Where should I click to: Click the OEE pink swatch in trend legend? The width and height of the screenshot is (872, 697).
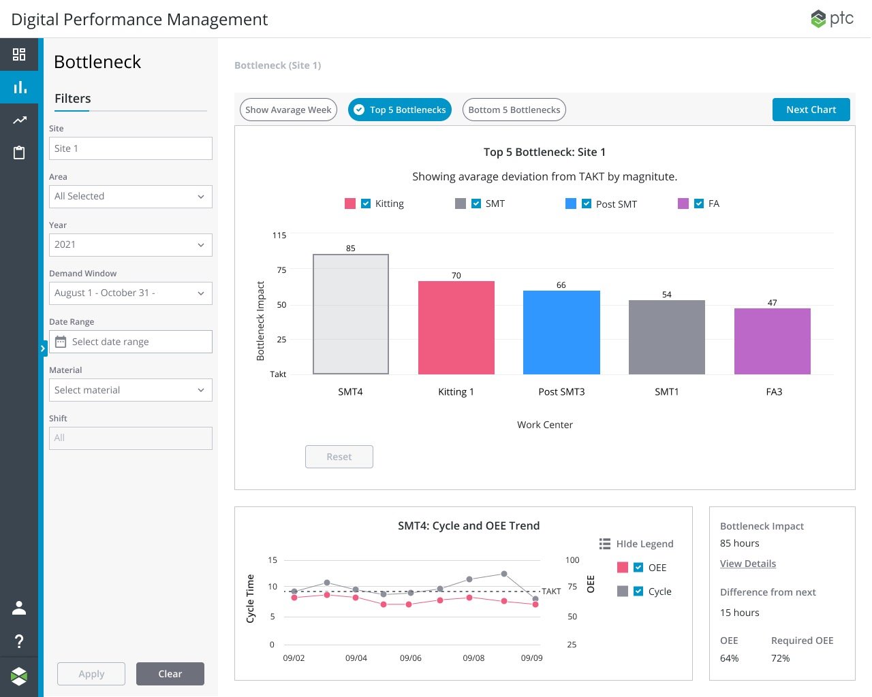pos(623,568)
